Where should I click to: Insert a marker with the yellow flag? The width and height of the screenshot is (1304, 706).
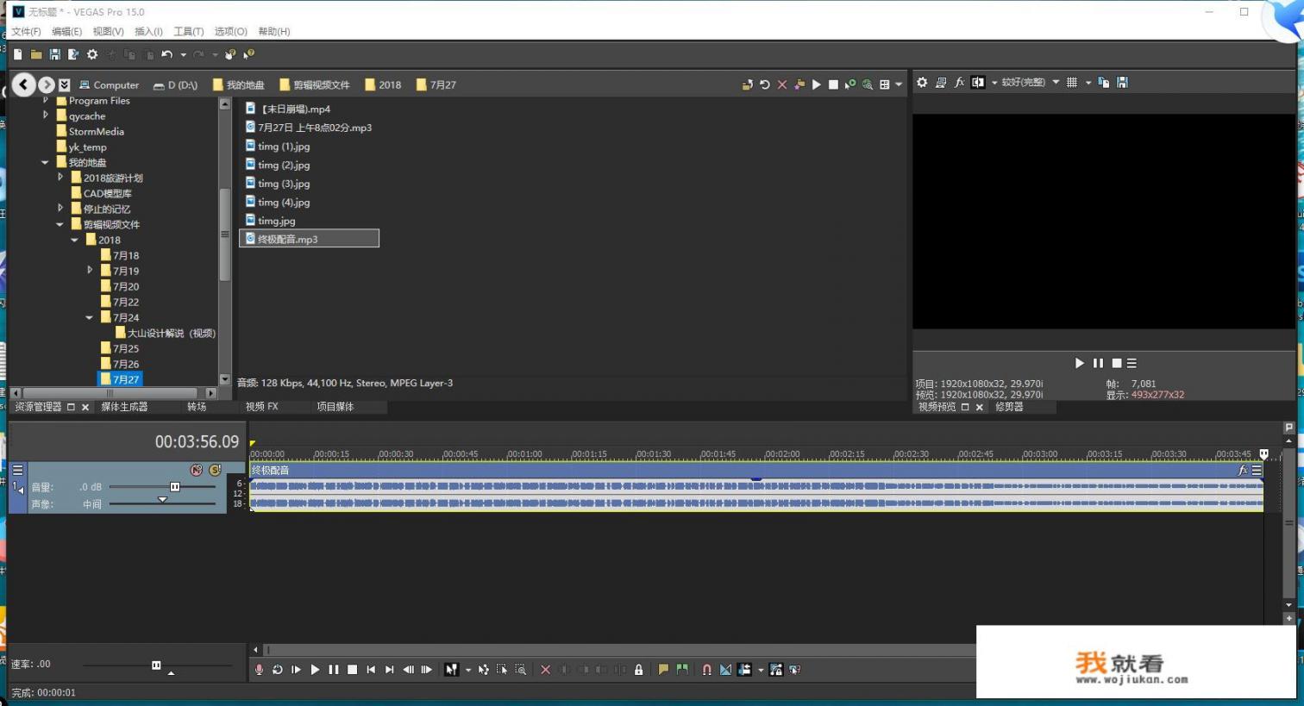(663, 670)
